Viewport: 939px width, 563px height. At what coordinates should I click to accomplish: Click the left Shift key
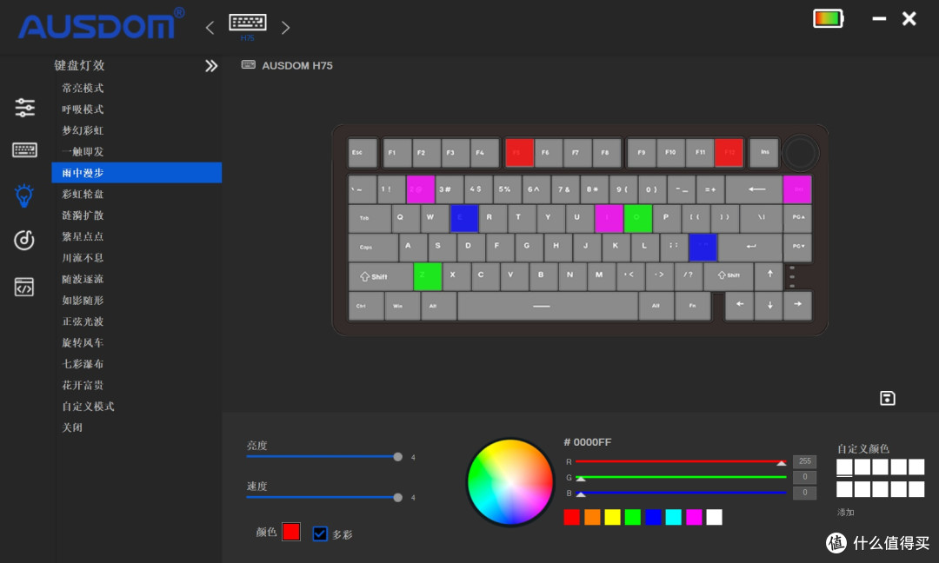point(380,276)
